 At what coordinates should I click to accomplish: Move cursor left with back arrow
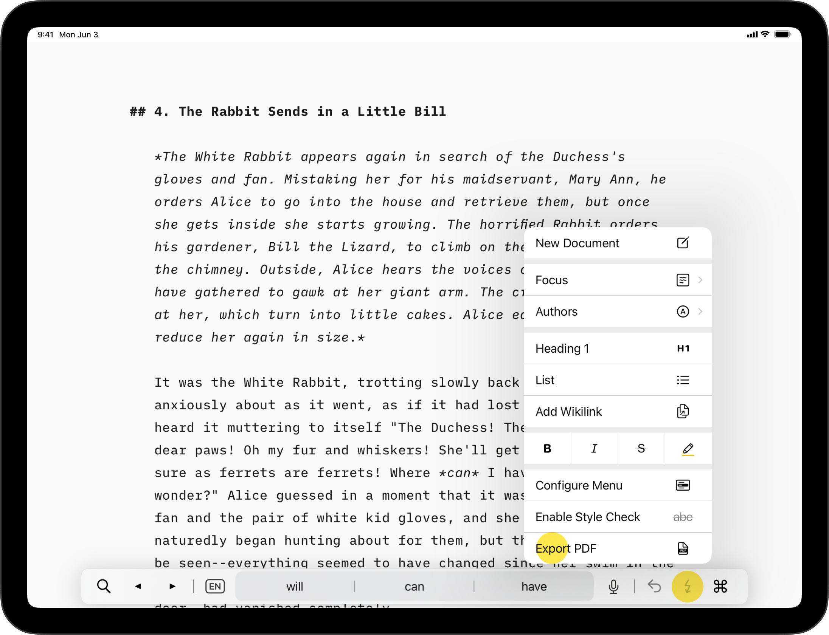138,586
